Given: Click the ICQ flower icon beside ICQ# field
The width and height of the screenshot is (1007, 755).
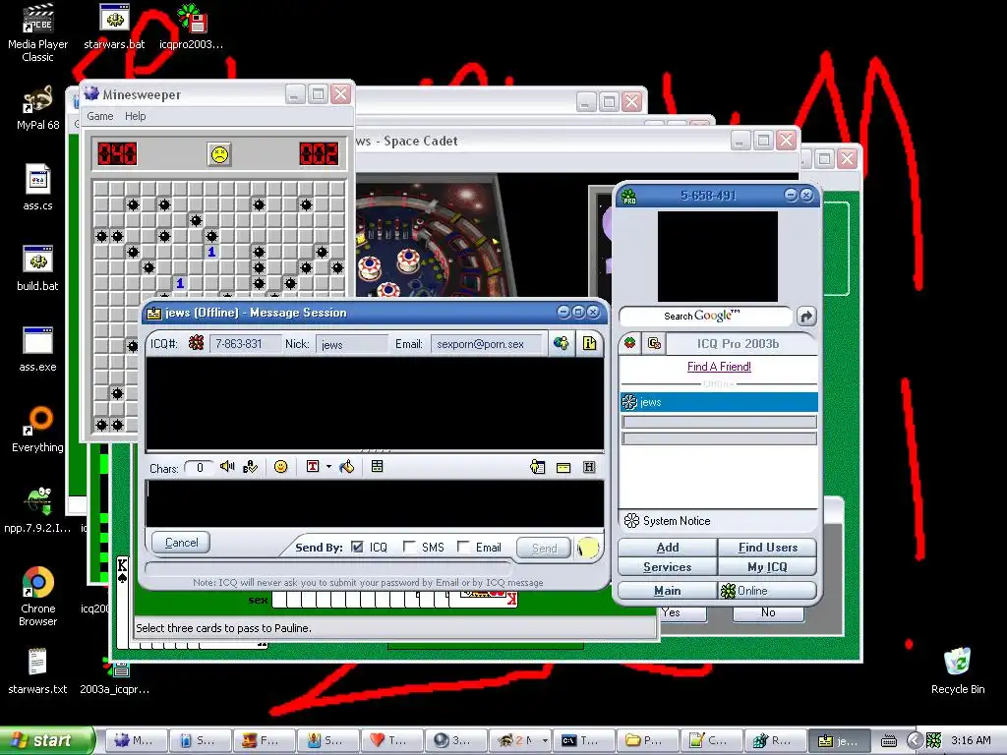Looking at the screenshot, I should coord(196,343).
